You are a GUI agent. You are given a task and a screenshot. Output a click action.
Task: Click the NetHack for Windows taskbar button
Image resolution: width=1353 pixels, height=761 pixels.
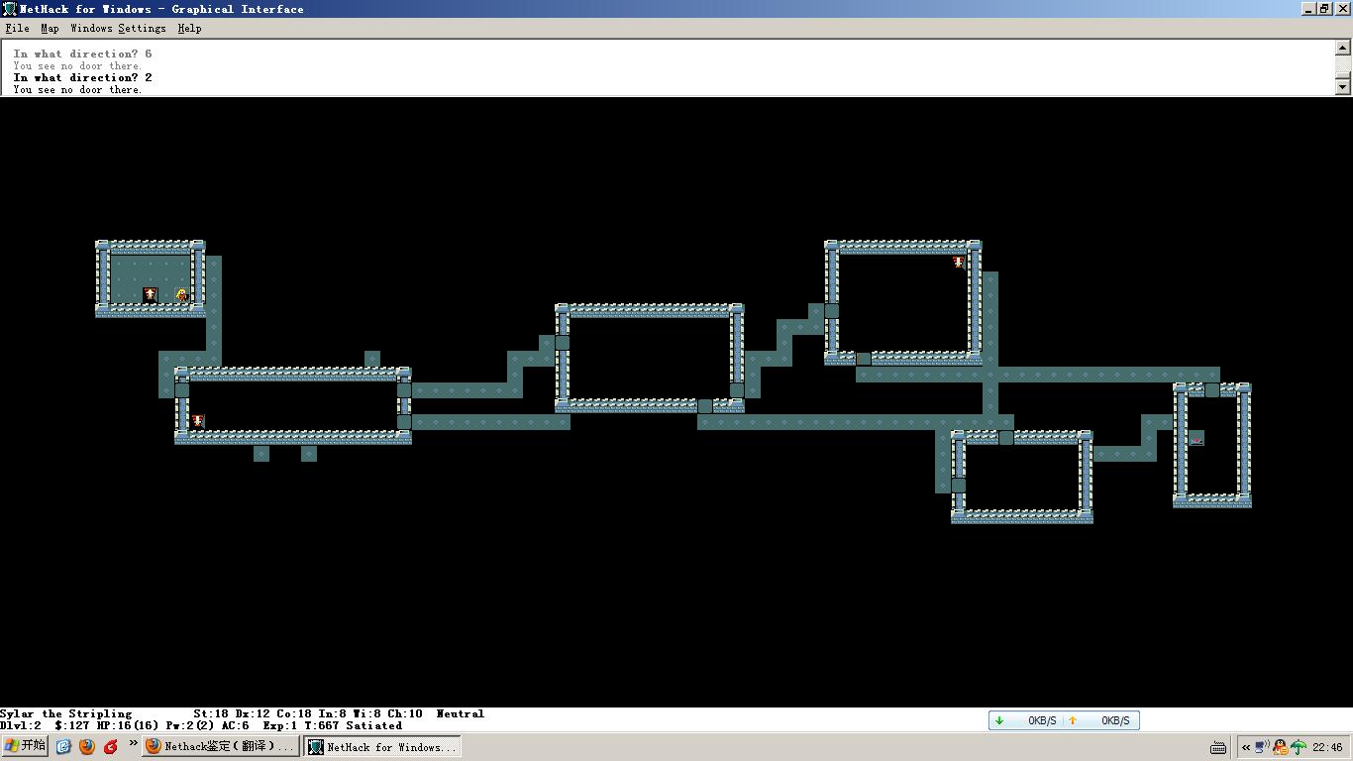point(382,746)
